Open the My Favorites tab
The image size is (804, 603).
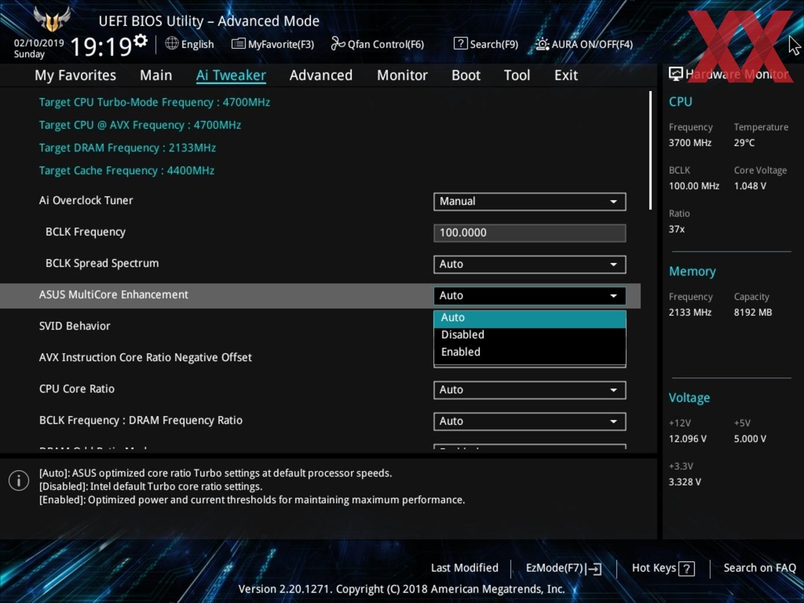click(x=75, y=75)
